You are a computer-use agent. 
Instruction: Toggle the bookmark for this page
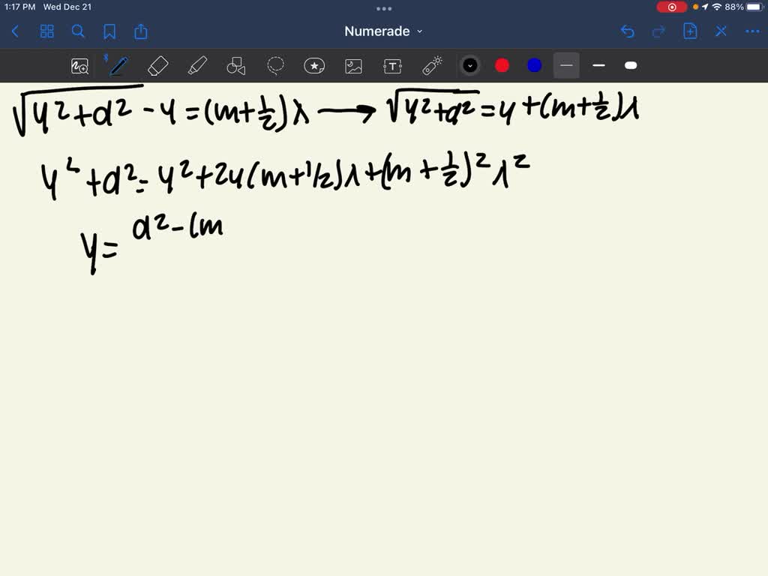pos(109,31)
